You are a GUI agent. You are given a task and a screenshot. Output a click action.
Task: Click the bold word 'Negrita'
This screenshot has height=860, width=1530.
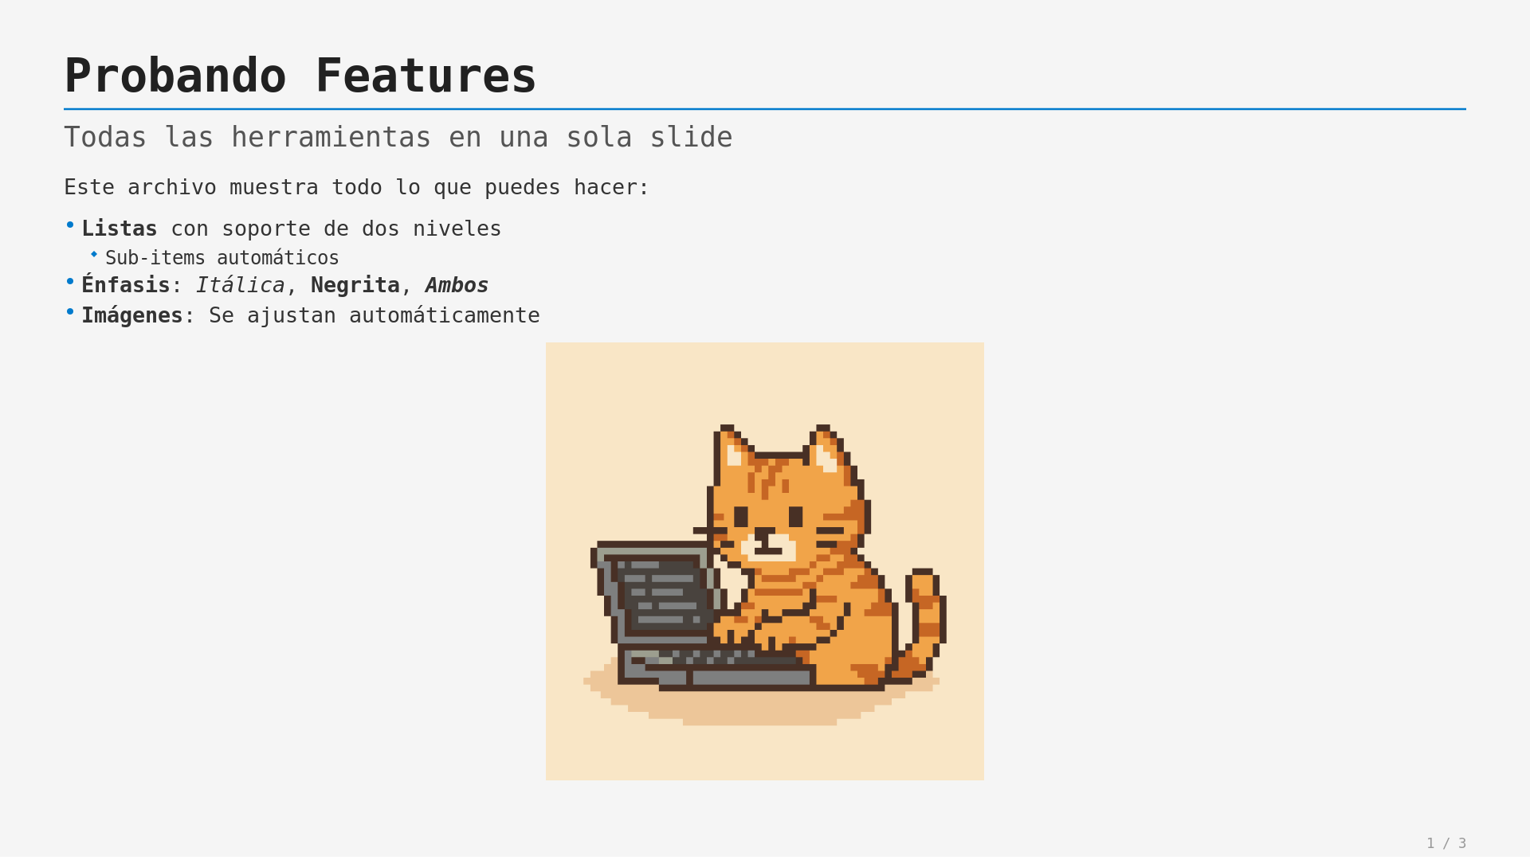(x=355, y=285)
